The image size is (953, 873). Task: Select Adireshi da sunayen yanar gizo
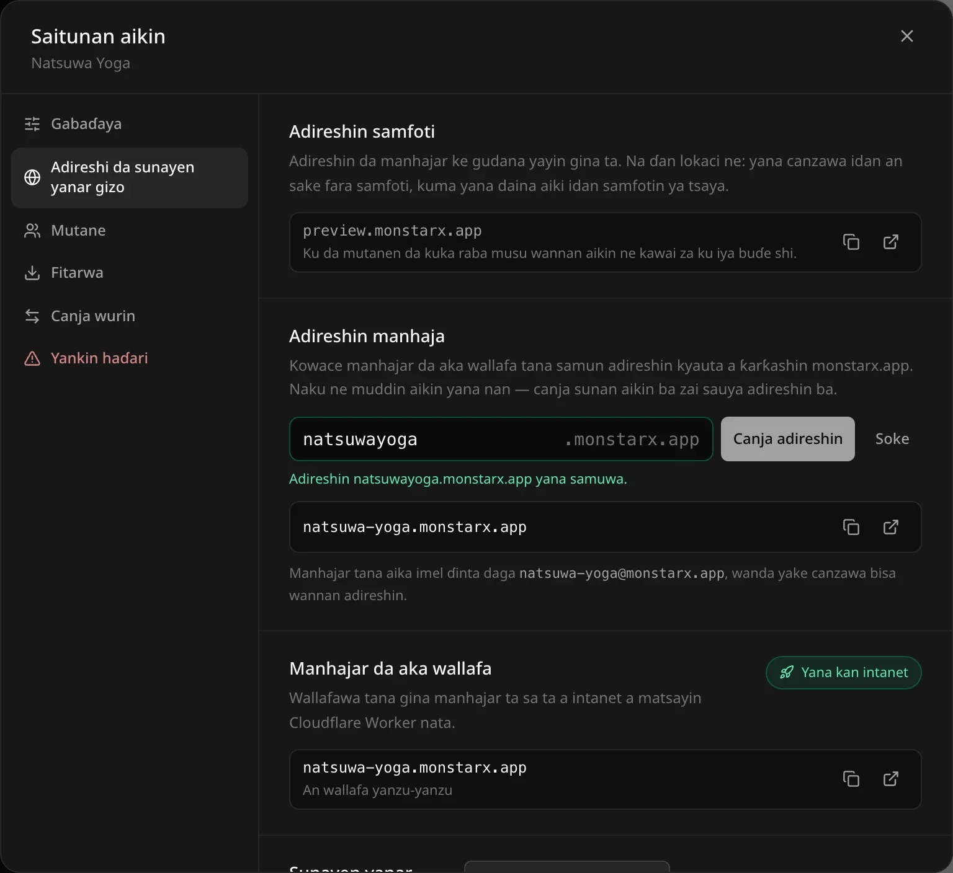(130, 177)
